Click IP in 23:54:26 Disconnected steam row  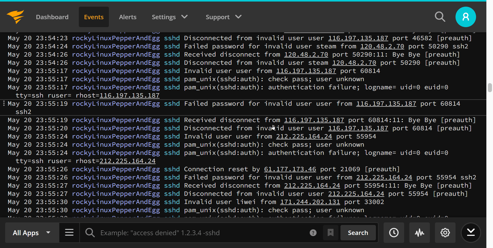point(354,63)
